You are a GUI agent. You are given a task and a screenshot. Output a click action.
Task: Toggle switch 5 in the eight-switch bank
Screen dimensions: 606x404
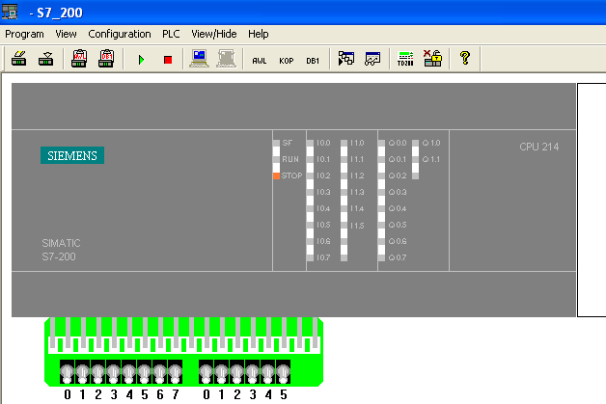(144, 372)
